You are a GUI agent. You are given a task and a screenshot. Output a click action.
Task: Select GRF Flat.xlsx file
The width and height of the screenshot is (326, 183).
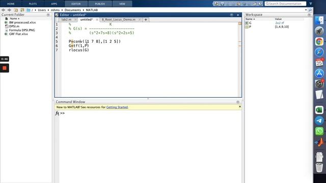pos(18,34)
